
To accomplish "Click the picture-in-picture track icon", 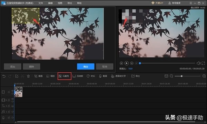I will tap(3, 100).
